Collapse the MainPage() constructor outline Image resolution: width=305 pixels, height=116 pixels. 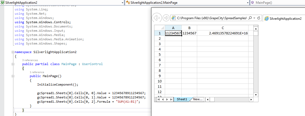coord(13,76)
